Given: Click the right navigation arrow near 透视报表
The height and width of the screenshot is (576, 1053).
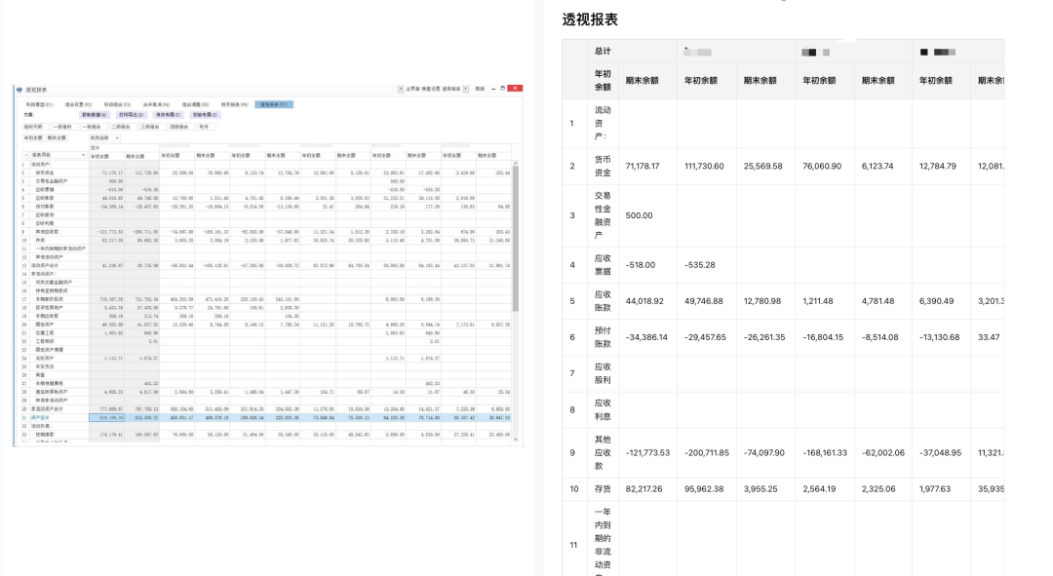Looking at the screenshot, I should pyautogui.click(x=466, y=88).
